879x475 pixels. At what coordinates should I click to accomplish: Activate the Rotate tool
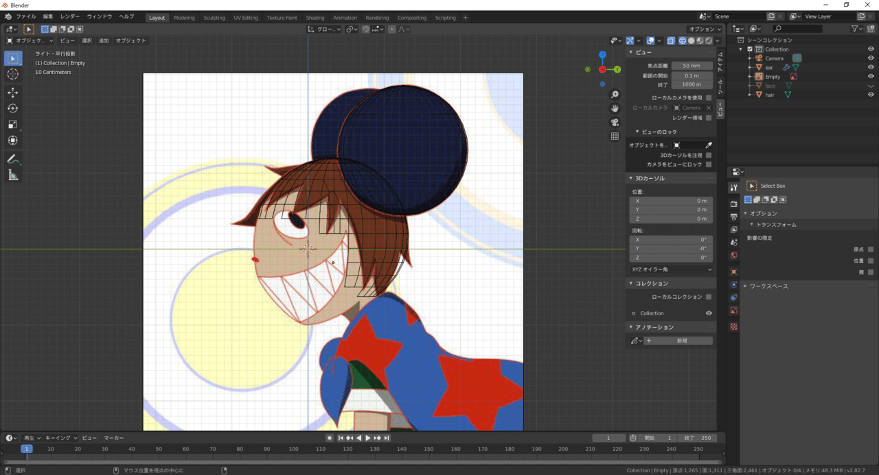[13, 108]
